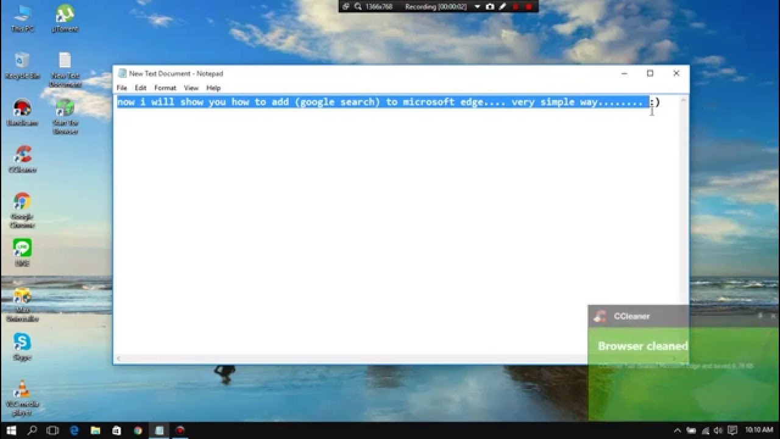
Task: Click the Notepad vertical scrollbar up arrow
Action: [x=684, y=99]
